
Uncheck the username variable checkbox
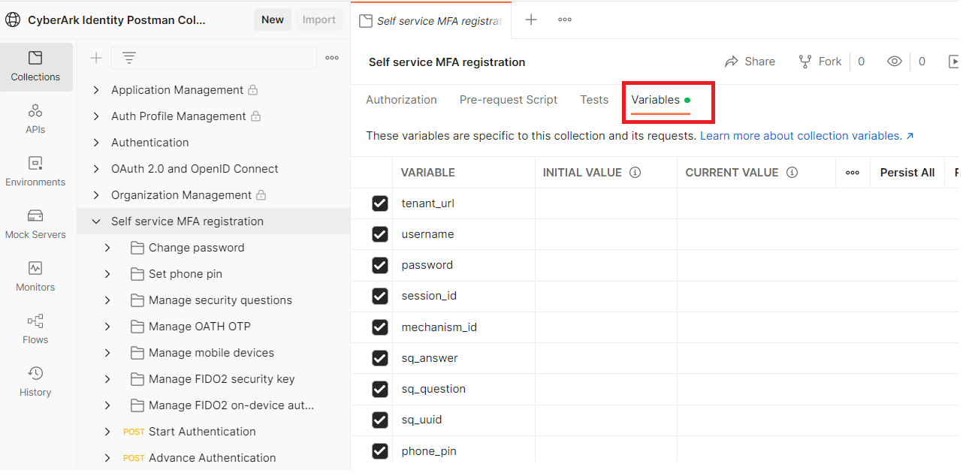(x=380, y=234)
